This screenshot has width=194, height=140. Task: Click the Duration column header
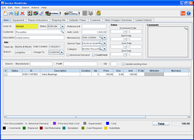click(x=86, y=71)
